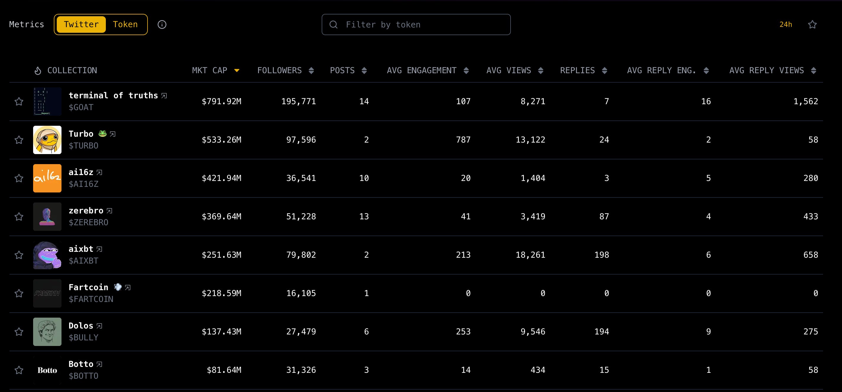842x392 pixels.
Task: Open external link icon beside Fartcoin
Action: (128, 288)
